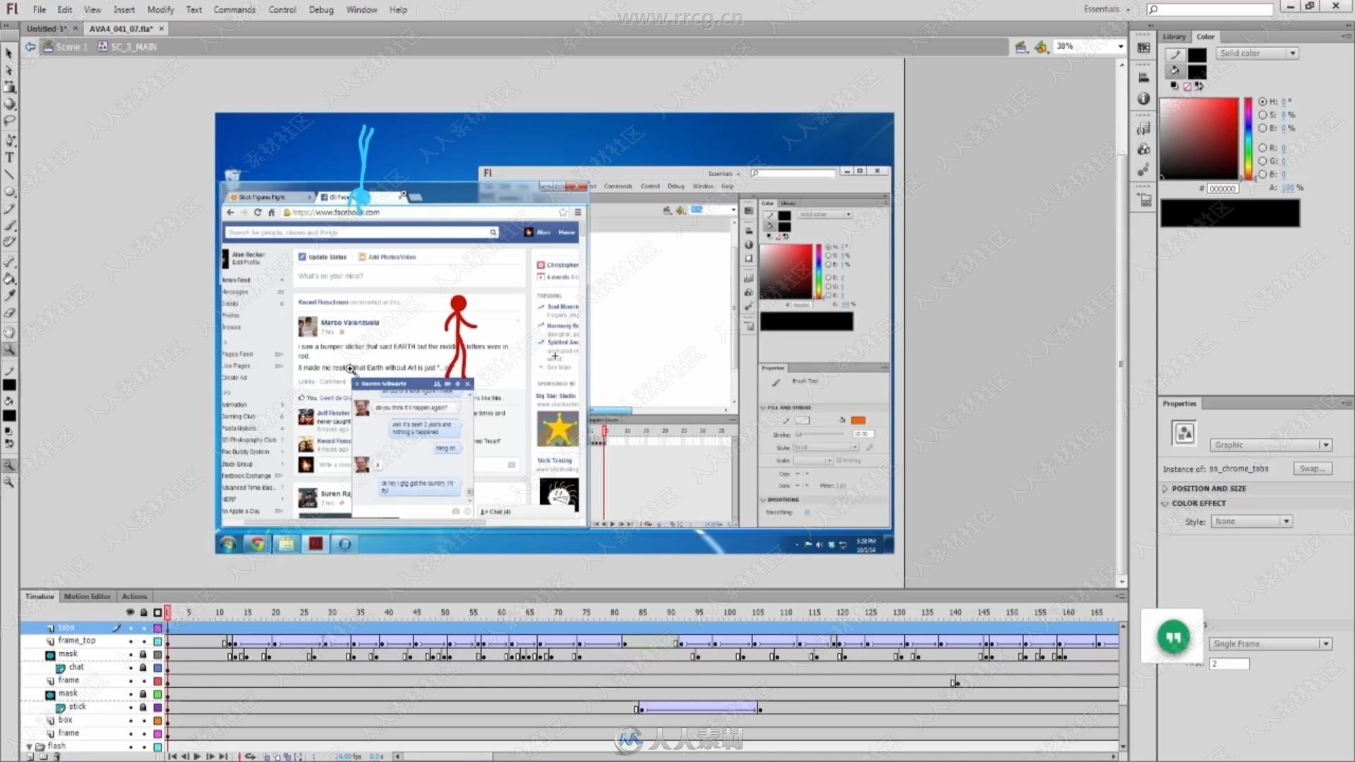1355x762 pixels.
Task: Select the 3D Rotation tool
Action: pos(9,104)
